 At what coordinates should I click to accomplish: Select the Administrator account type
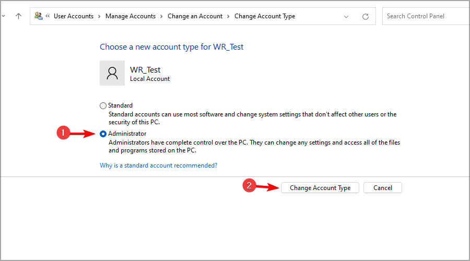pyautogui.click(x=103, y=134)
